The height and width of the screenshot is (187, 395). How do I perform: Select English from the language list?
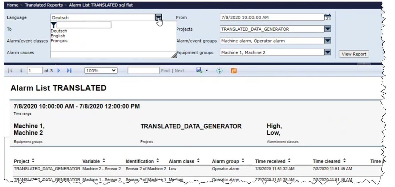58,36
